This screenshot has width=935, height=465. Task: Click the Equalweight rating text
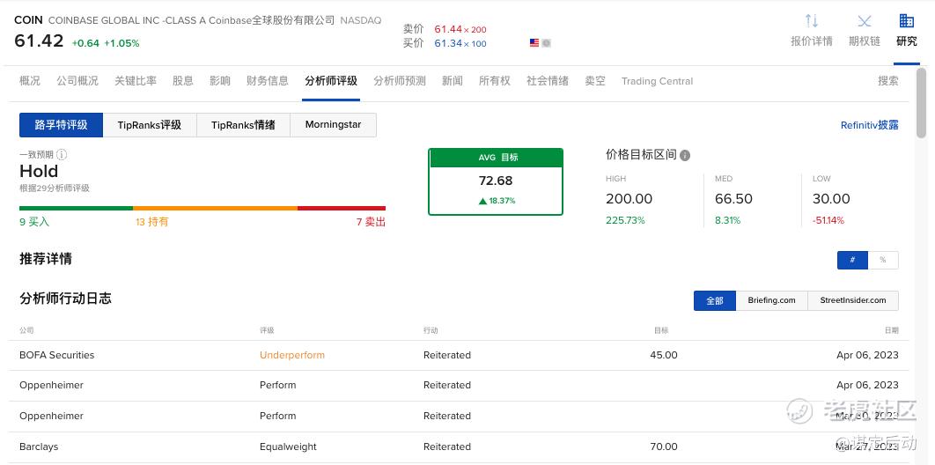tap(288, 447)
